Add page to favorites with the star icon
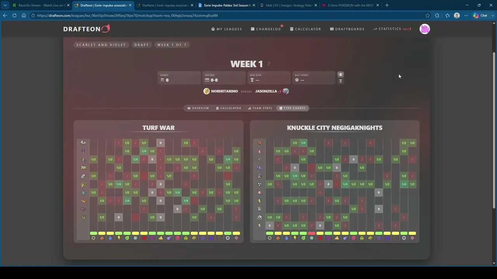Image resolution: width=497 pixels, height=279 pixels. [427, 15]
